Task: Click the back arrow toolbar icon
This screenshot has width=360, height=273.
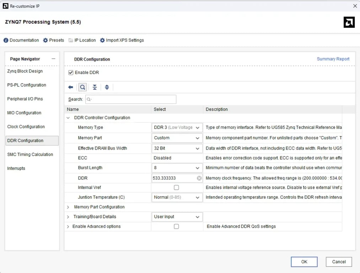Action: click(x=71, y=87)
